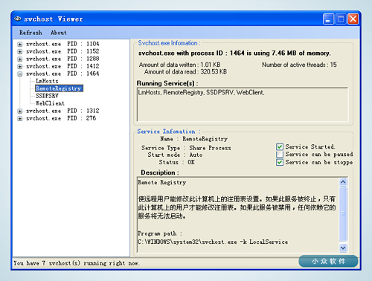Select svchost.exe PID : 1152 row
The width and height of the screenshot is (372, 281).
(x=62, y=51)
